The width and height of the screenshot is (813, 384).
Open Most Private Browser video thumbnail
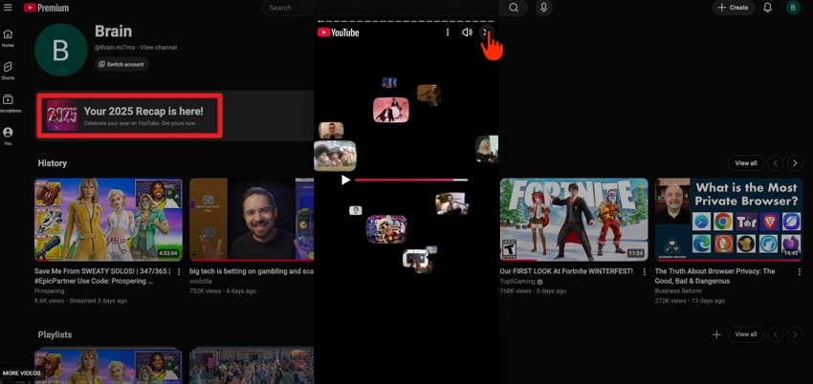click(729, 220)
